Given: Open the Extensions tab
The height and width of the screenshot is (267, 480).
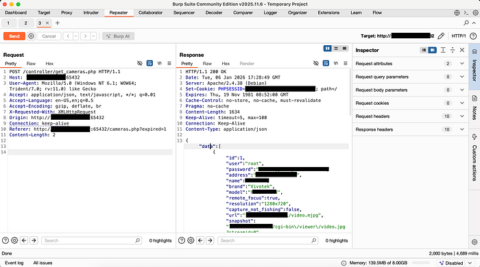Looking at the screenshot, I should tap(328, 12).
